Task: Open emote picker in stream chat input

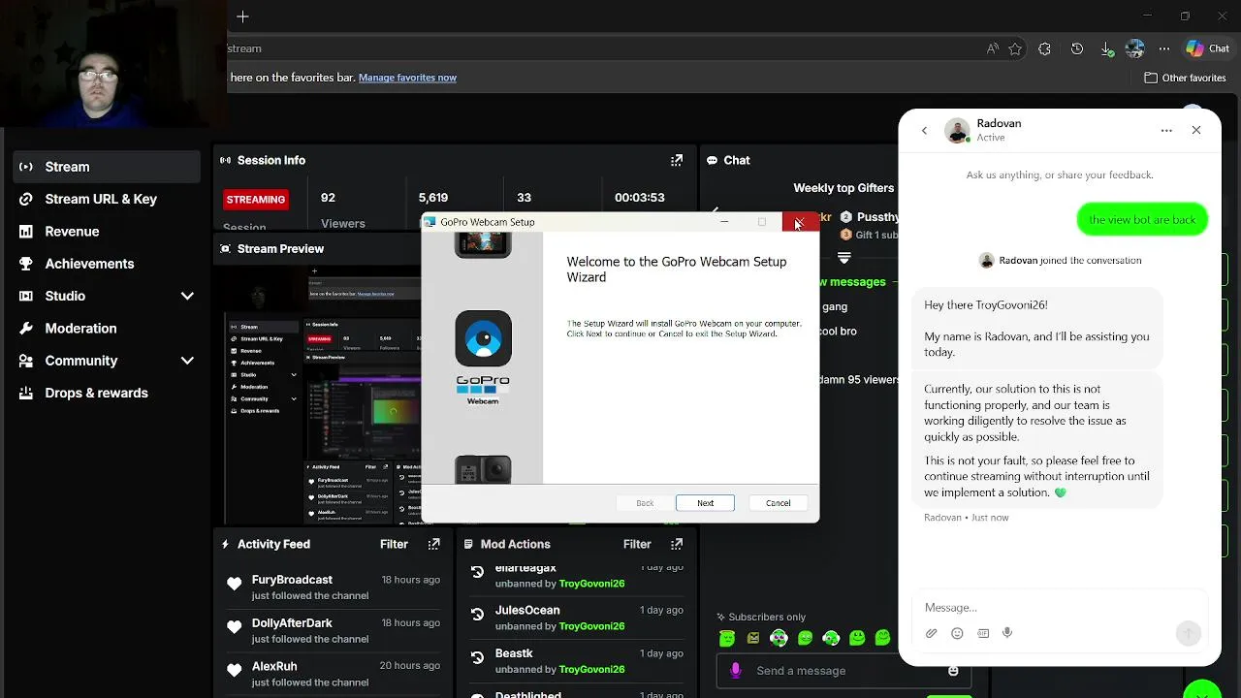Action: [x=953, y=671]
